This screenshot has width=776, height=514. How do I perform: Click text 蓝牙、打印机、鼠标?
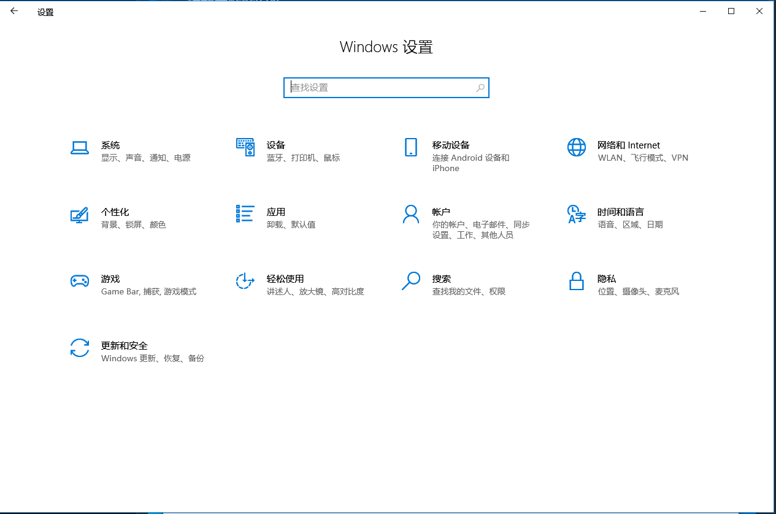click(x=303, y=158)
